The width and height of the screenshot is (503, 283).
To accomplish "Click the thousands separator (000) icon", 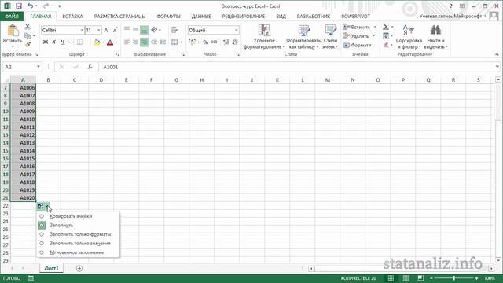I will pyautogui.click(x=215, y=42).
